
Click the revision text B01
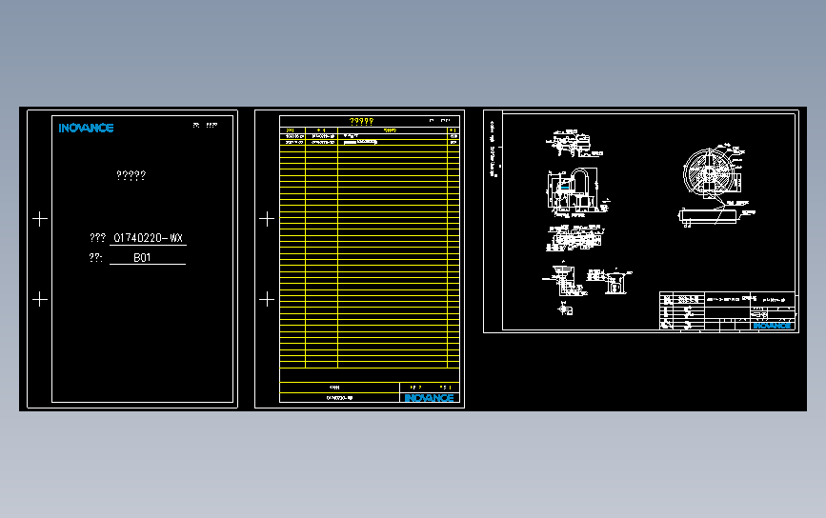142,257
